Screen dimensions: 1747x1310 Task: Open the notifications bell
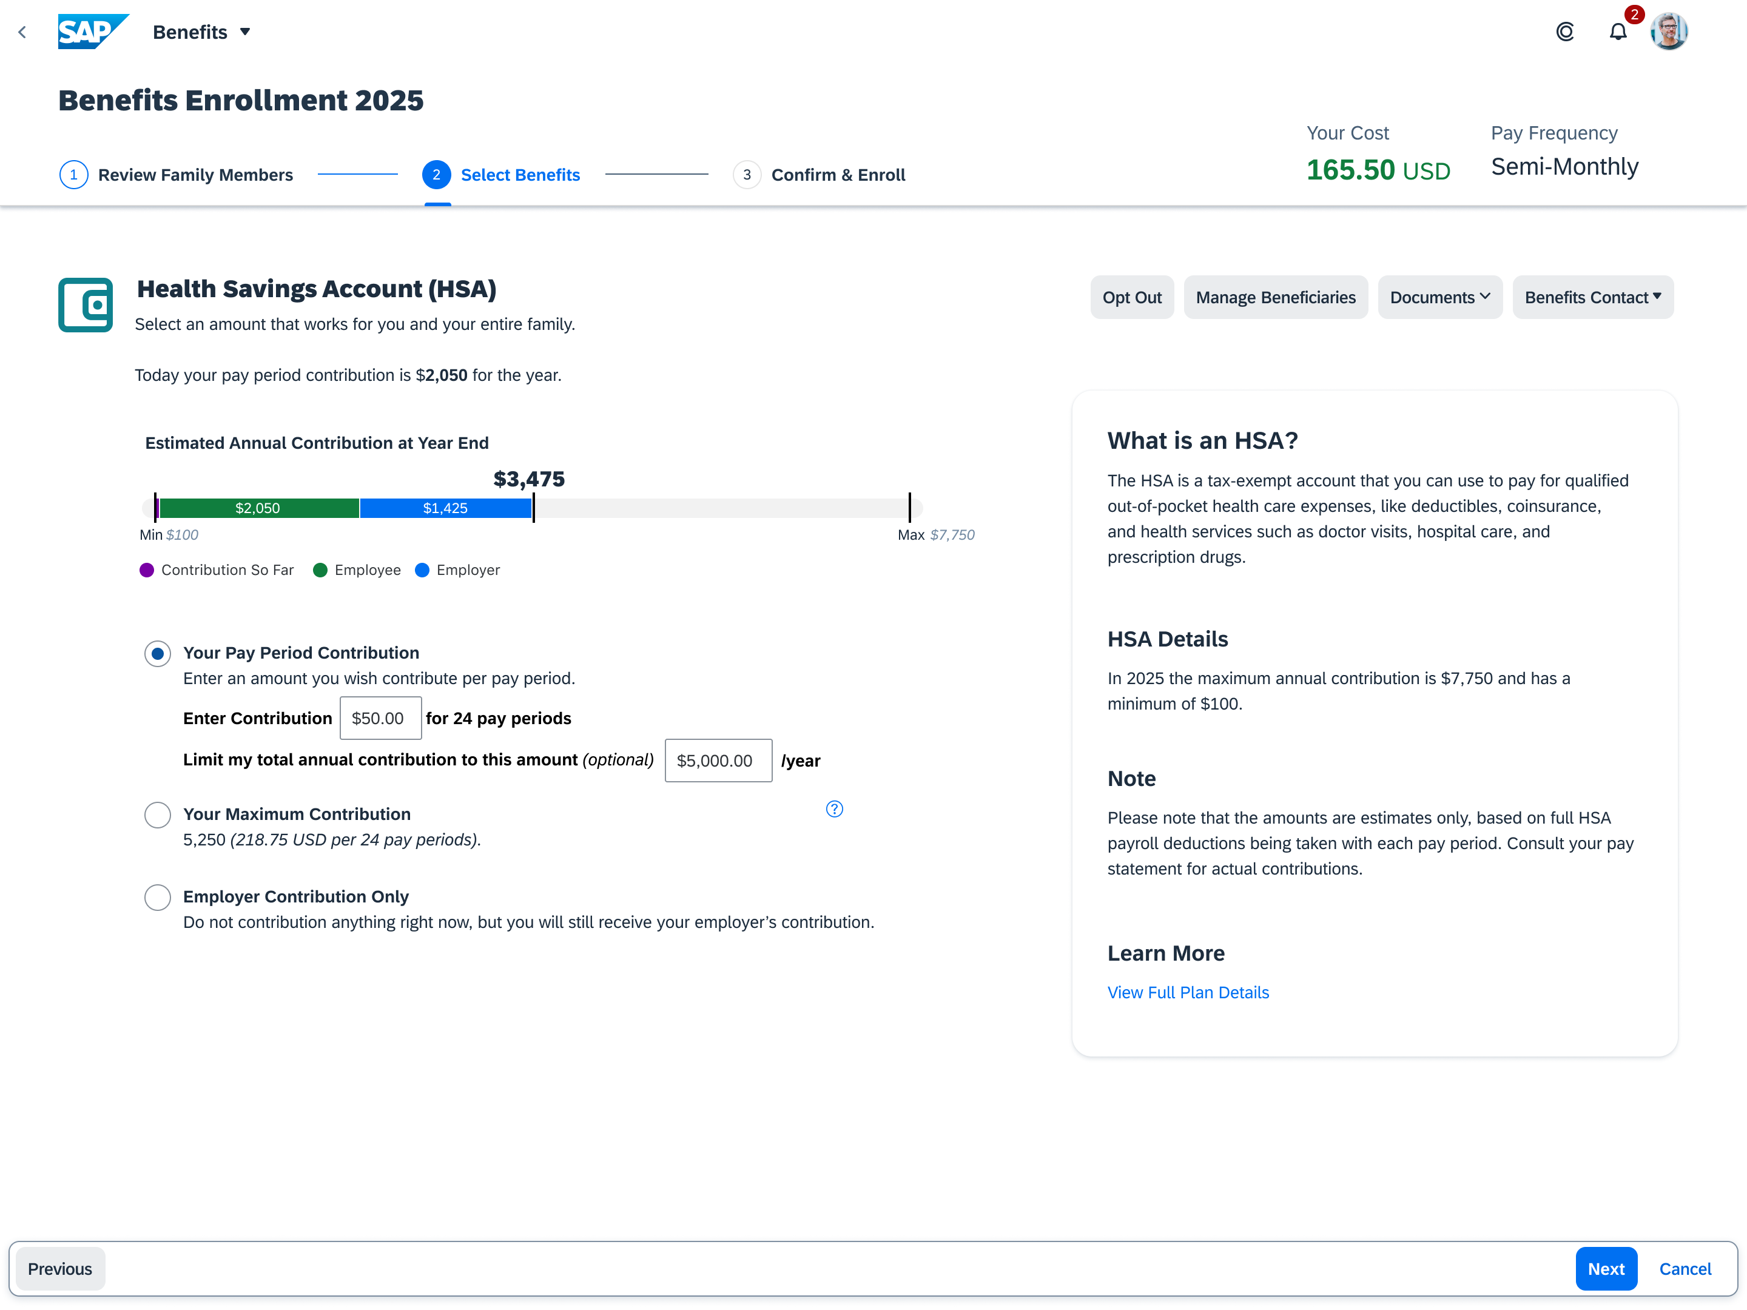[x=1617, y=32]
